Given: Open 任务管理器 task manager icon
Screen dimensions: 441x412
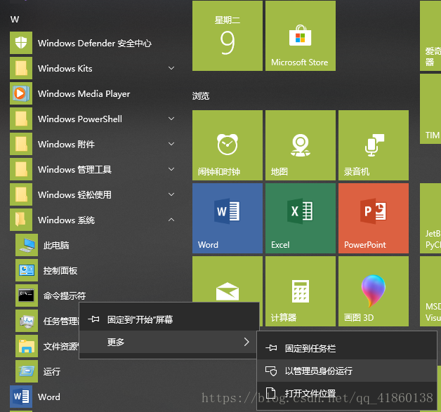Looking at the screenshot, I should (27, 321).
